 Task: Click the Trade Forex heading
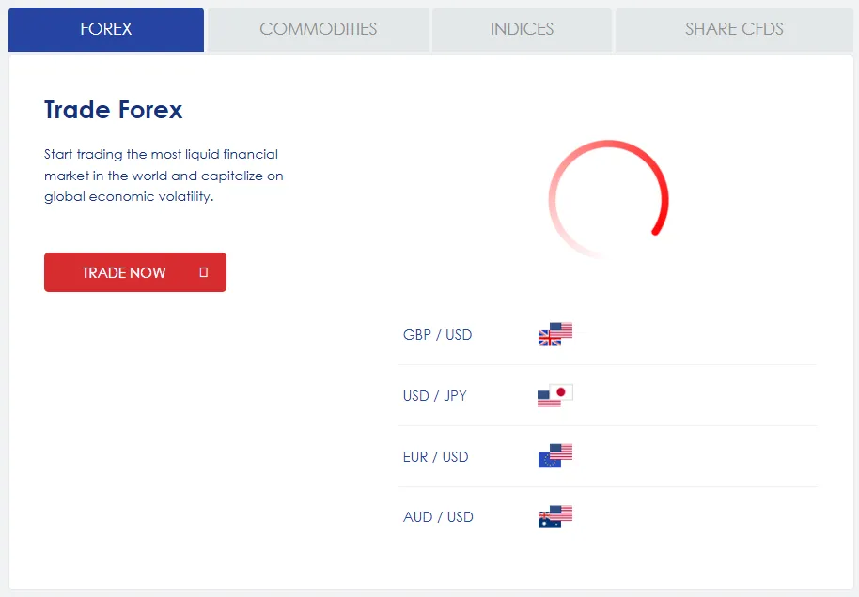point(114,110)
